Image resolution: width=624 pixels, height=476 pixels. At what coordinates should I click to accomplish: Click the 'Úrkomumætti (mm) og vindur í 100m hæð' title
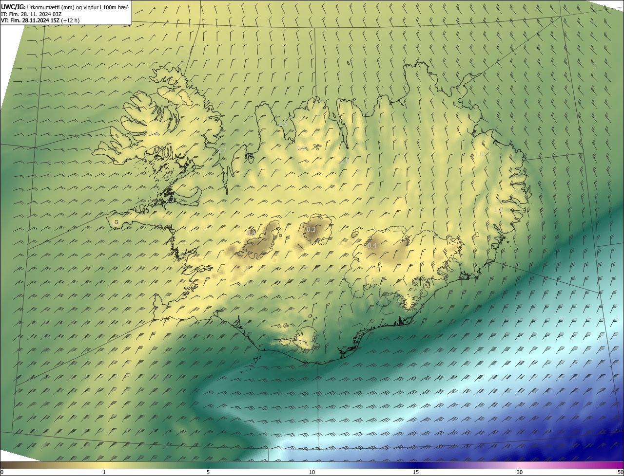[78, 7]
